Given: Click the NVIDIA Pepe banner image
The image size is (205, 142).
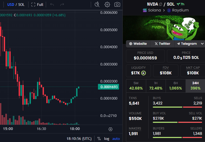Looking at the screenshot, I should pyautogui.click(x=164, y=28).
